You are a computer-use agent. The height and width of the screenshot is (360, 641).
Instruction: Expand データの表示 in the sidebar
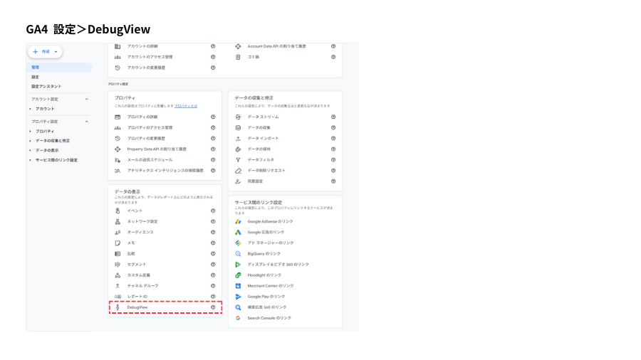point(31,151)
